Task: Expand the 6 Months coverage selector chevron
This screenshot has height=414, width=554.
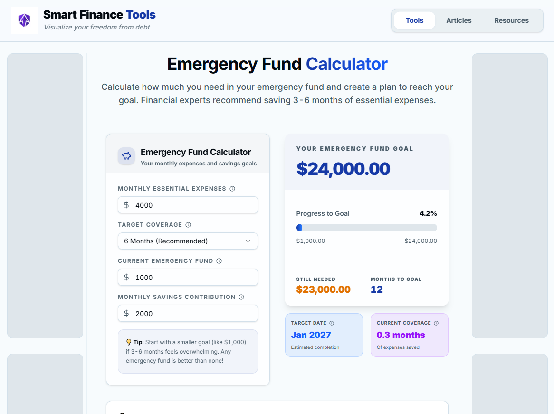Action: click(x=248, y=241)
